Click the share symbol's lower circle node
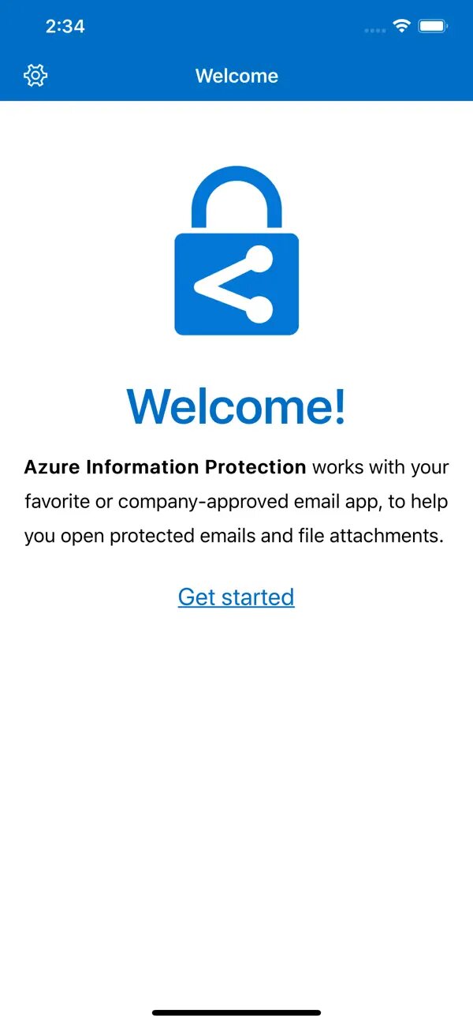This screenshot has width=473, height=1025. click(259, 310)
